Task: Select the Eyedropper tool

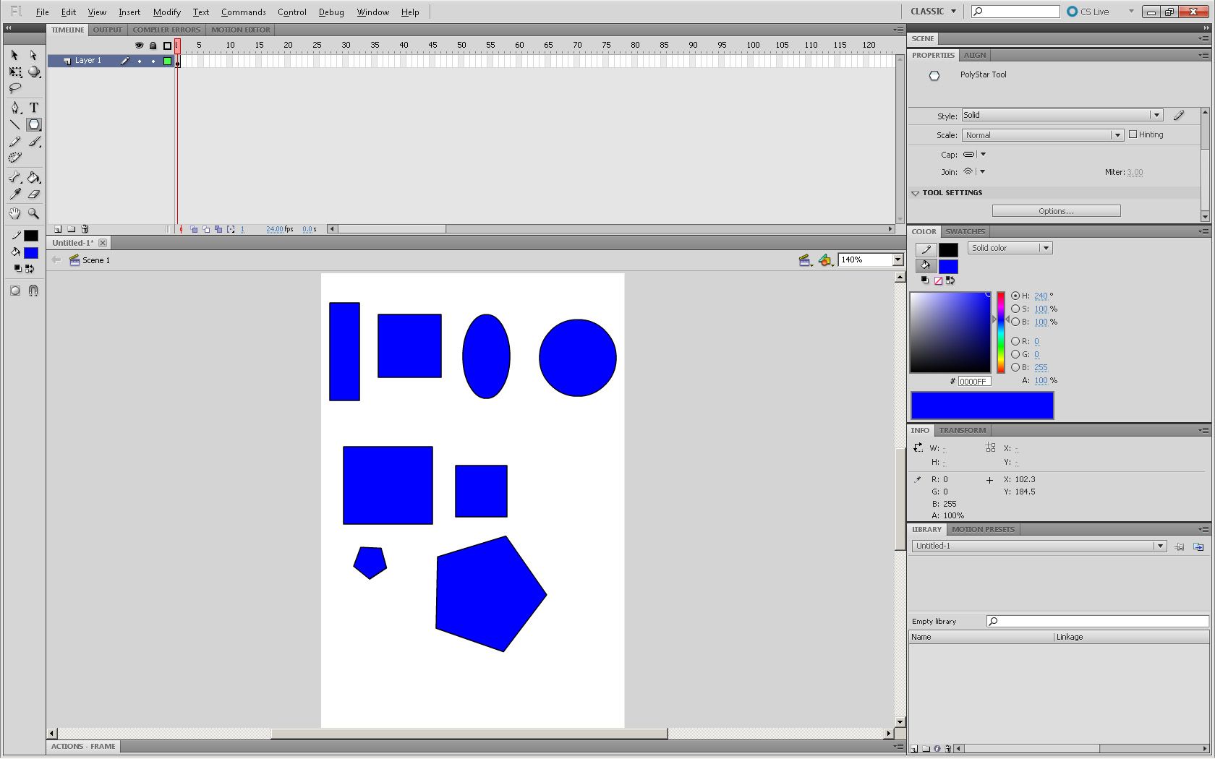Action: 14,194
